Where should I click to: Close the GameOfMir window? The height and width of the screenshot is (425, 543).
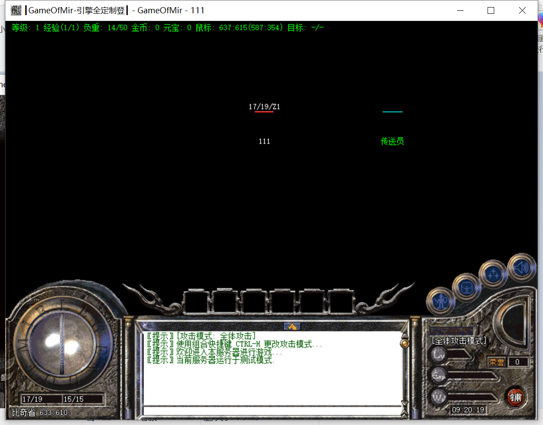click(522, 10)
